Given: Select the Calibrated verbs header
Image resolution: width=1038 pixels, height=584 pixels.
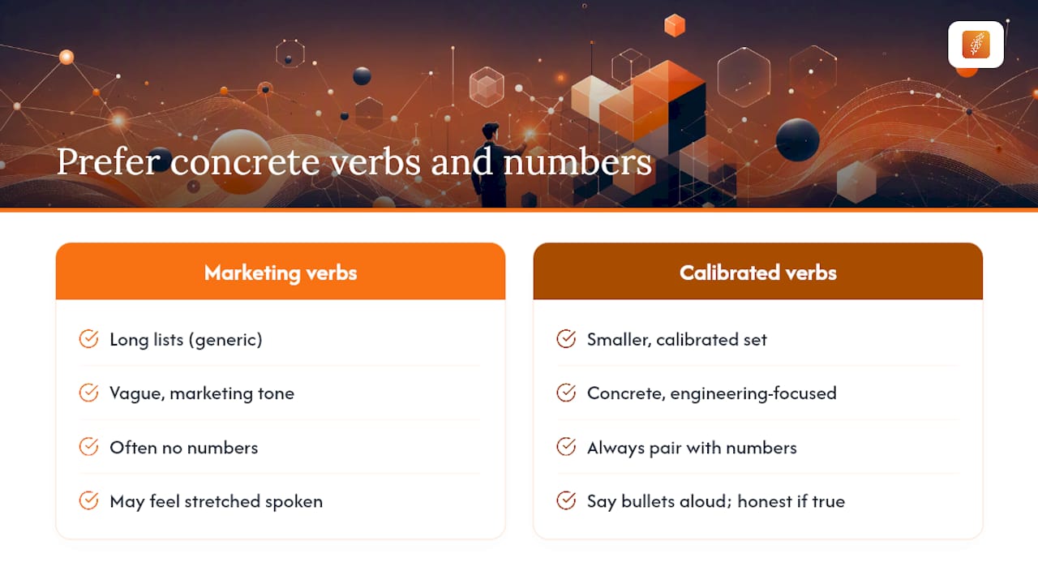Looking at the screenshot, I should tap(758, 272).
